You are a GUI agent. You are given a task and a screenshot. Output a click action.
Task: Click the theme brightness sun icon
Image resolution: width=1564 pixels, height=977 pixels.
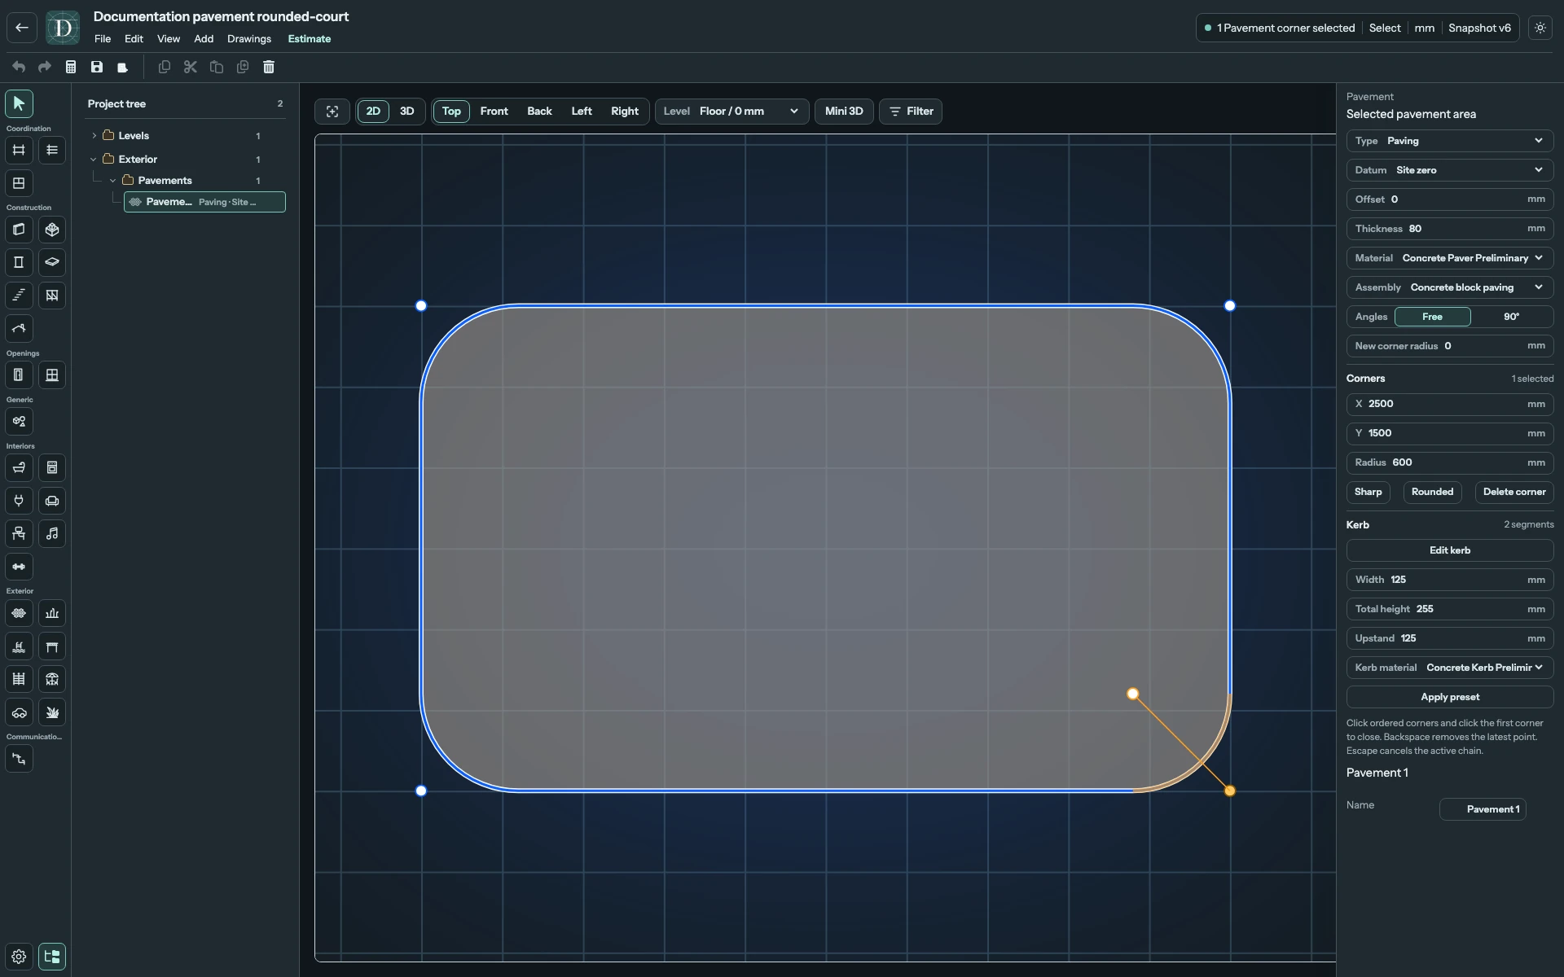1540,28
